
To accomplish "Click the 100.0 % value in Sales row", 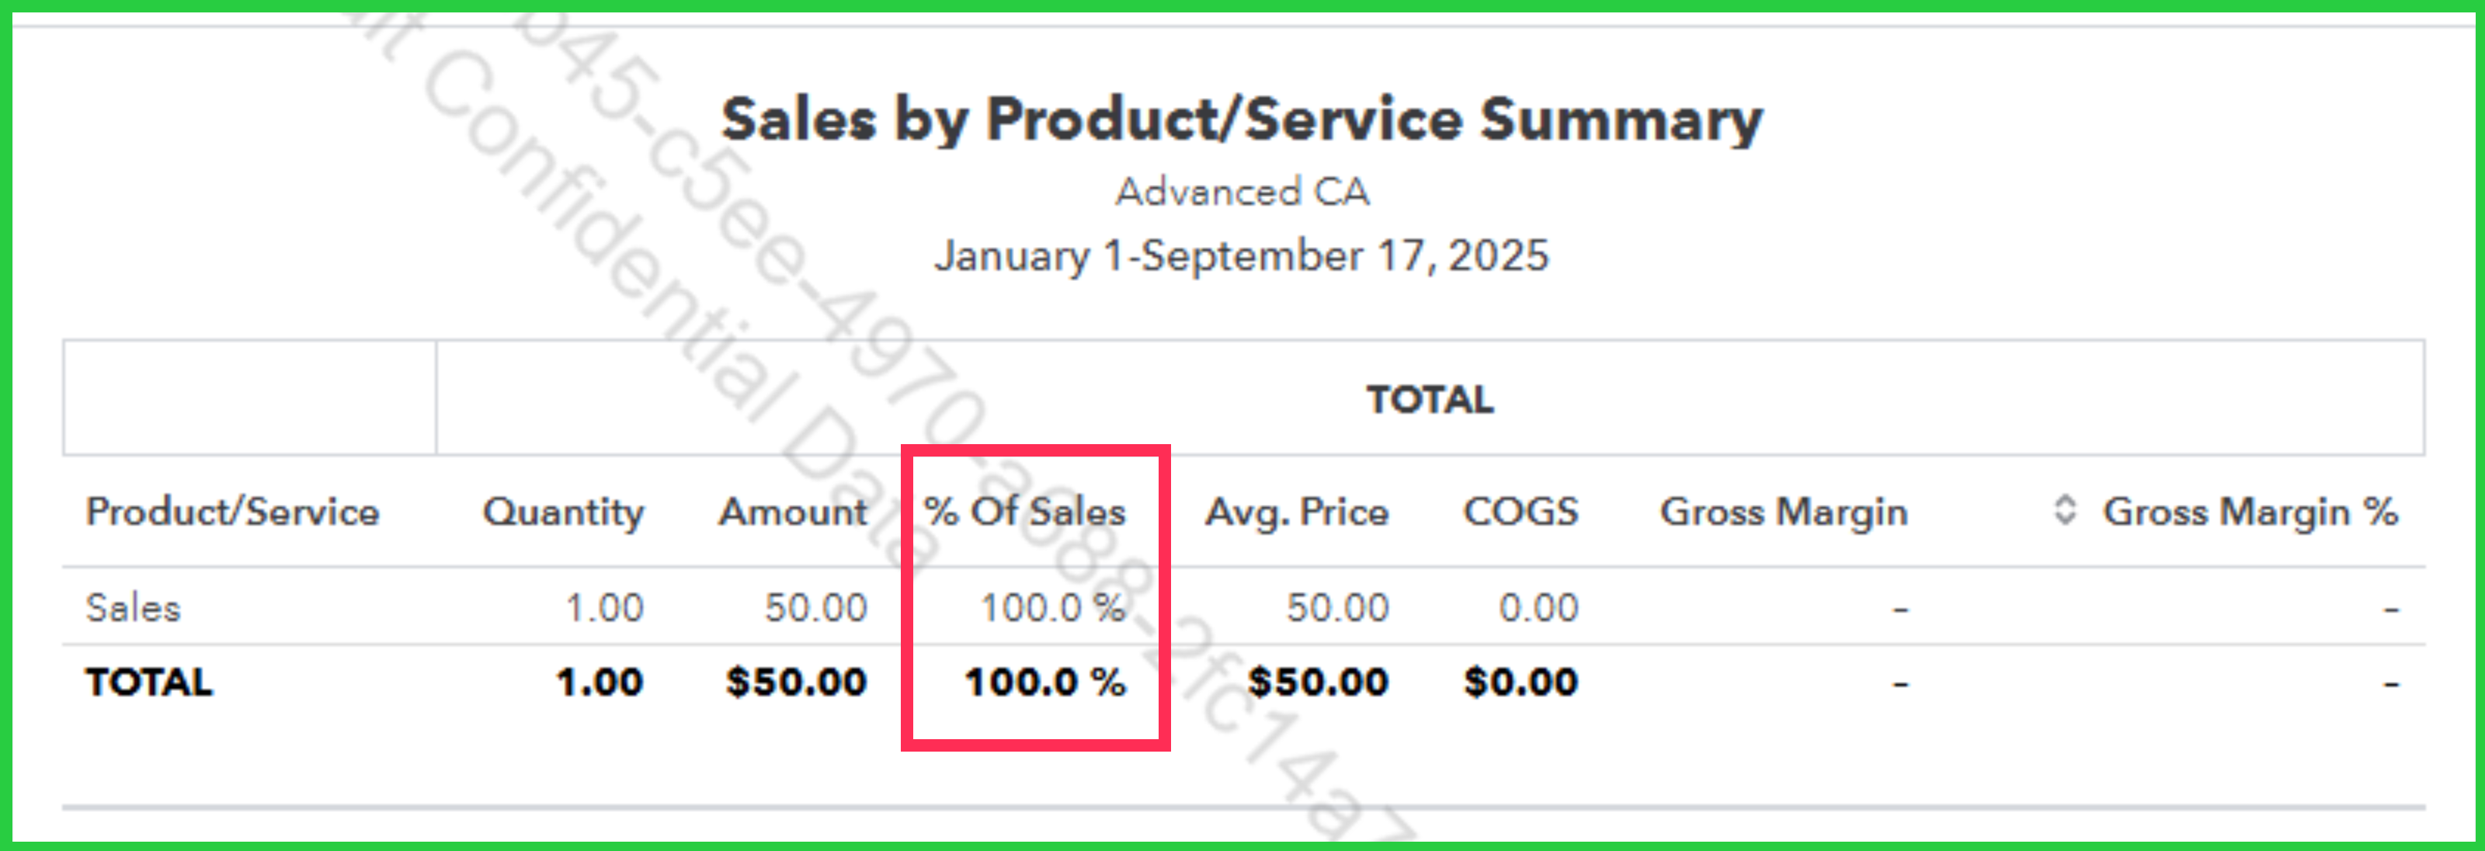I will tap(1054, 608).
